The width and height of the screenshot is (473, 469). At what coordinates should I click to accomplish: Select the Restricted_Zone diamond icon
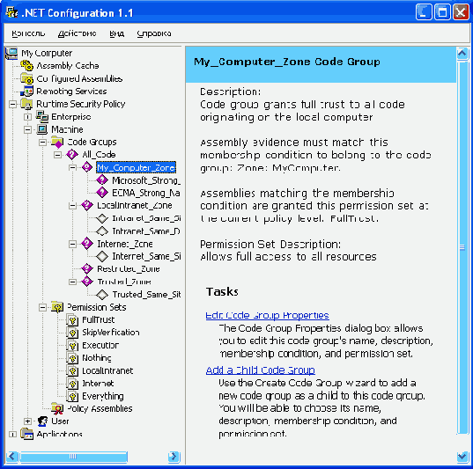coord(87,268)
